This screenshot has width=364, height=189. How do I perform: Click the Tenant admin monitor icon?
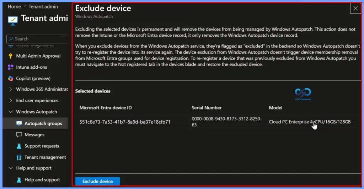[x=13, y=20]
